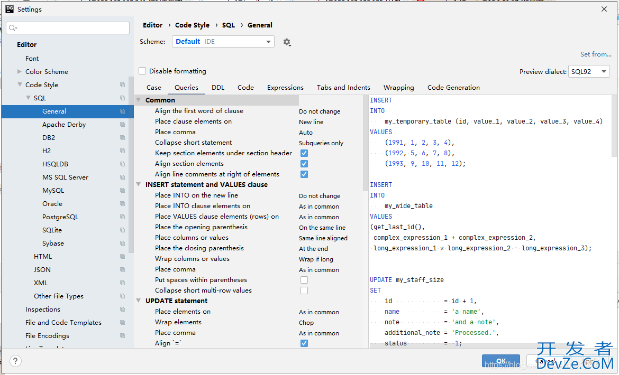The height and width of the screenshot is (375, 619).
Task: Click the copy icon beside SQLite
Action: pyautogui.click(x=122, y=230)
